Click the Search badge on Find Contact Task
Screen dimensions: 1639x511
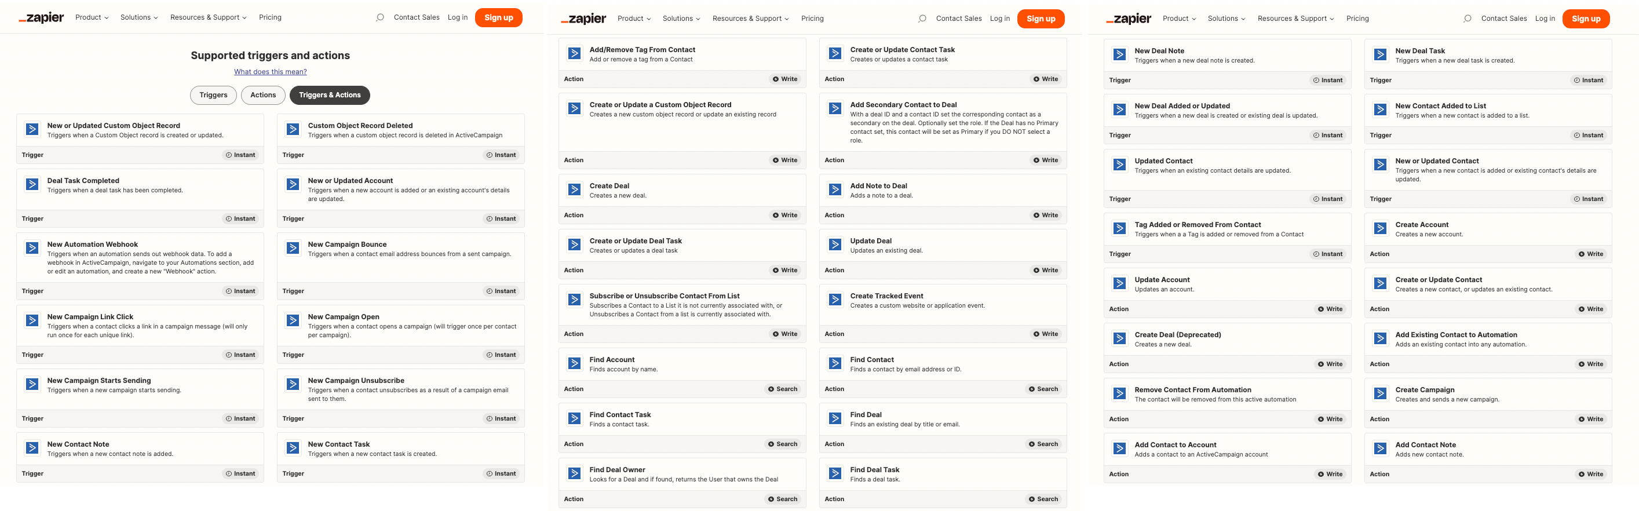[x=783, y=444]
